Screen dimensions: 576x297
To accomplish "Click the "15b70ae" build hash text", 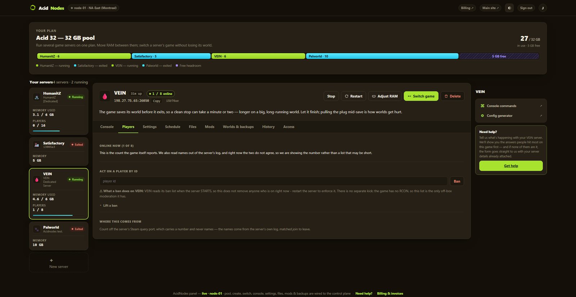I will click(172, 101).
